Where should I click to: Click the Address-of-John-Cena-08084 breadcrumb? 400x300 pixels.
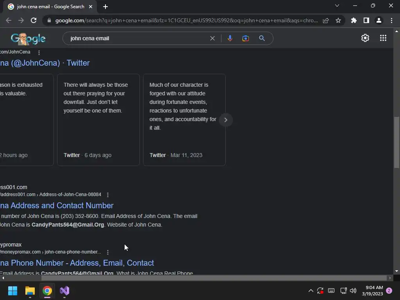(70, 195)
